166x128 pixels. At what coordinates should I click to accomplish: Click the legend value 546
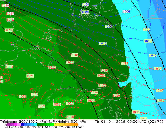pos(47,127)
